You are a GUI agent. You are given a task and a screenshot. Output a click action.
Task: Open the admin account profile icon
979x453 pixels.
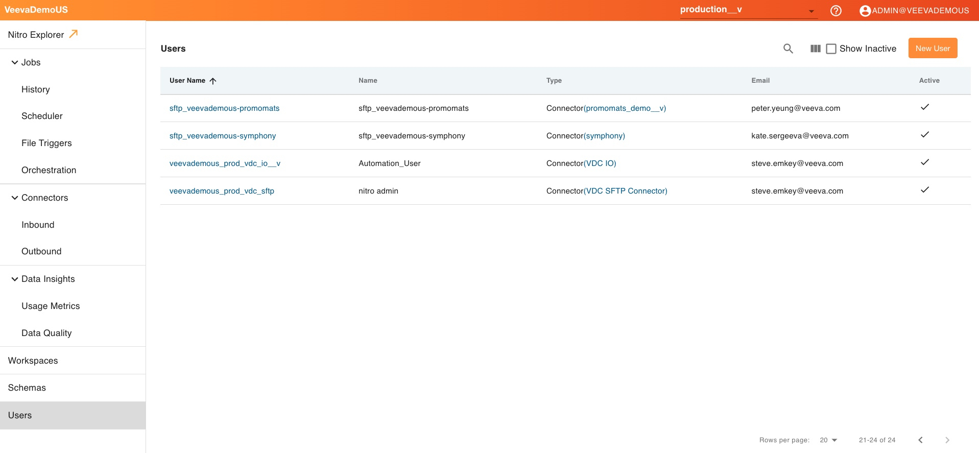[865, 11]
